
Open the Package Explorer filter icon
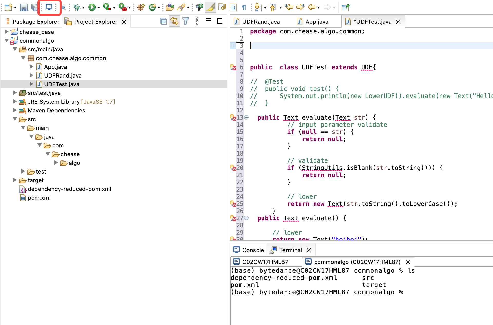pos(186,21)
